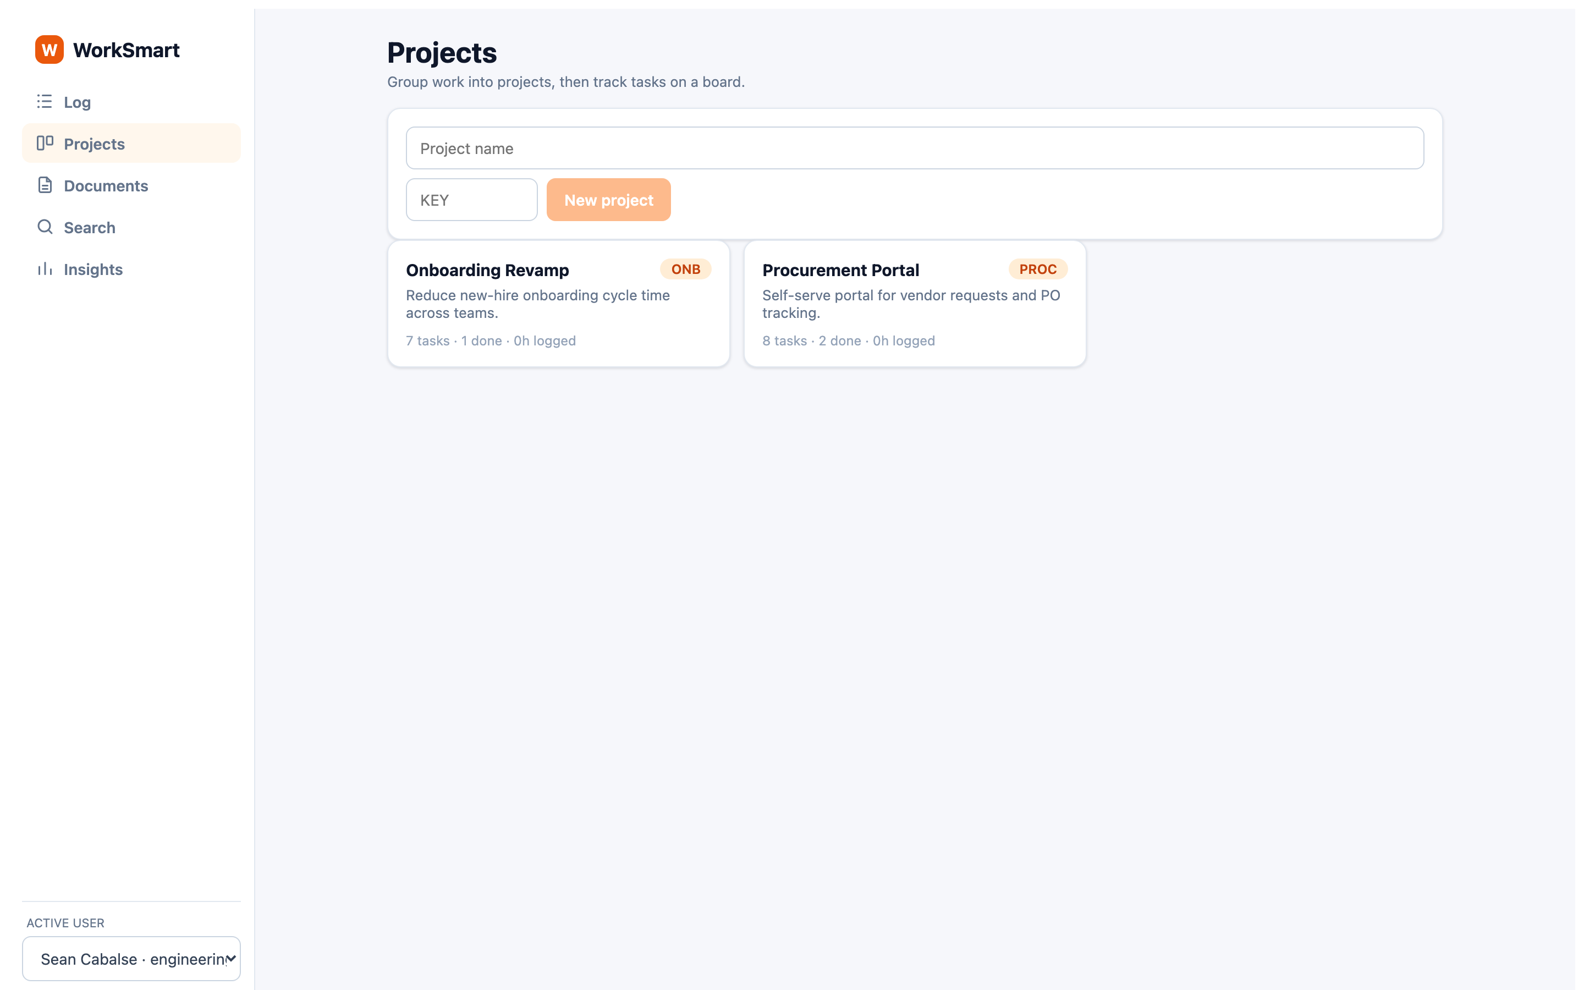Focus the Project name field
Screen dimensions: 1584x990
pos(915,148)
